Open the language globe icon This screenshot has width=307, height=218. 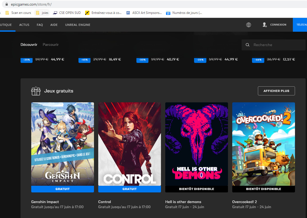(249, 25)
